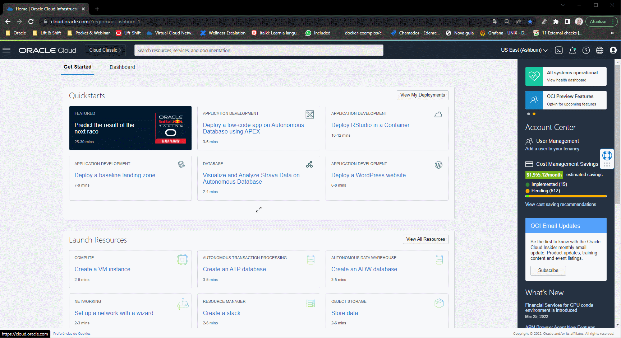The image size is (621, 338).
Task: Switch to the Dashboard tab
Action: pos(122,67)
